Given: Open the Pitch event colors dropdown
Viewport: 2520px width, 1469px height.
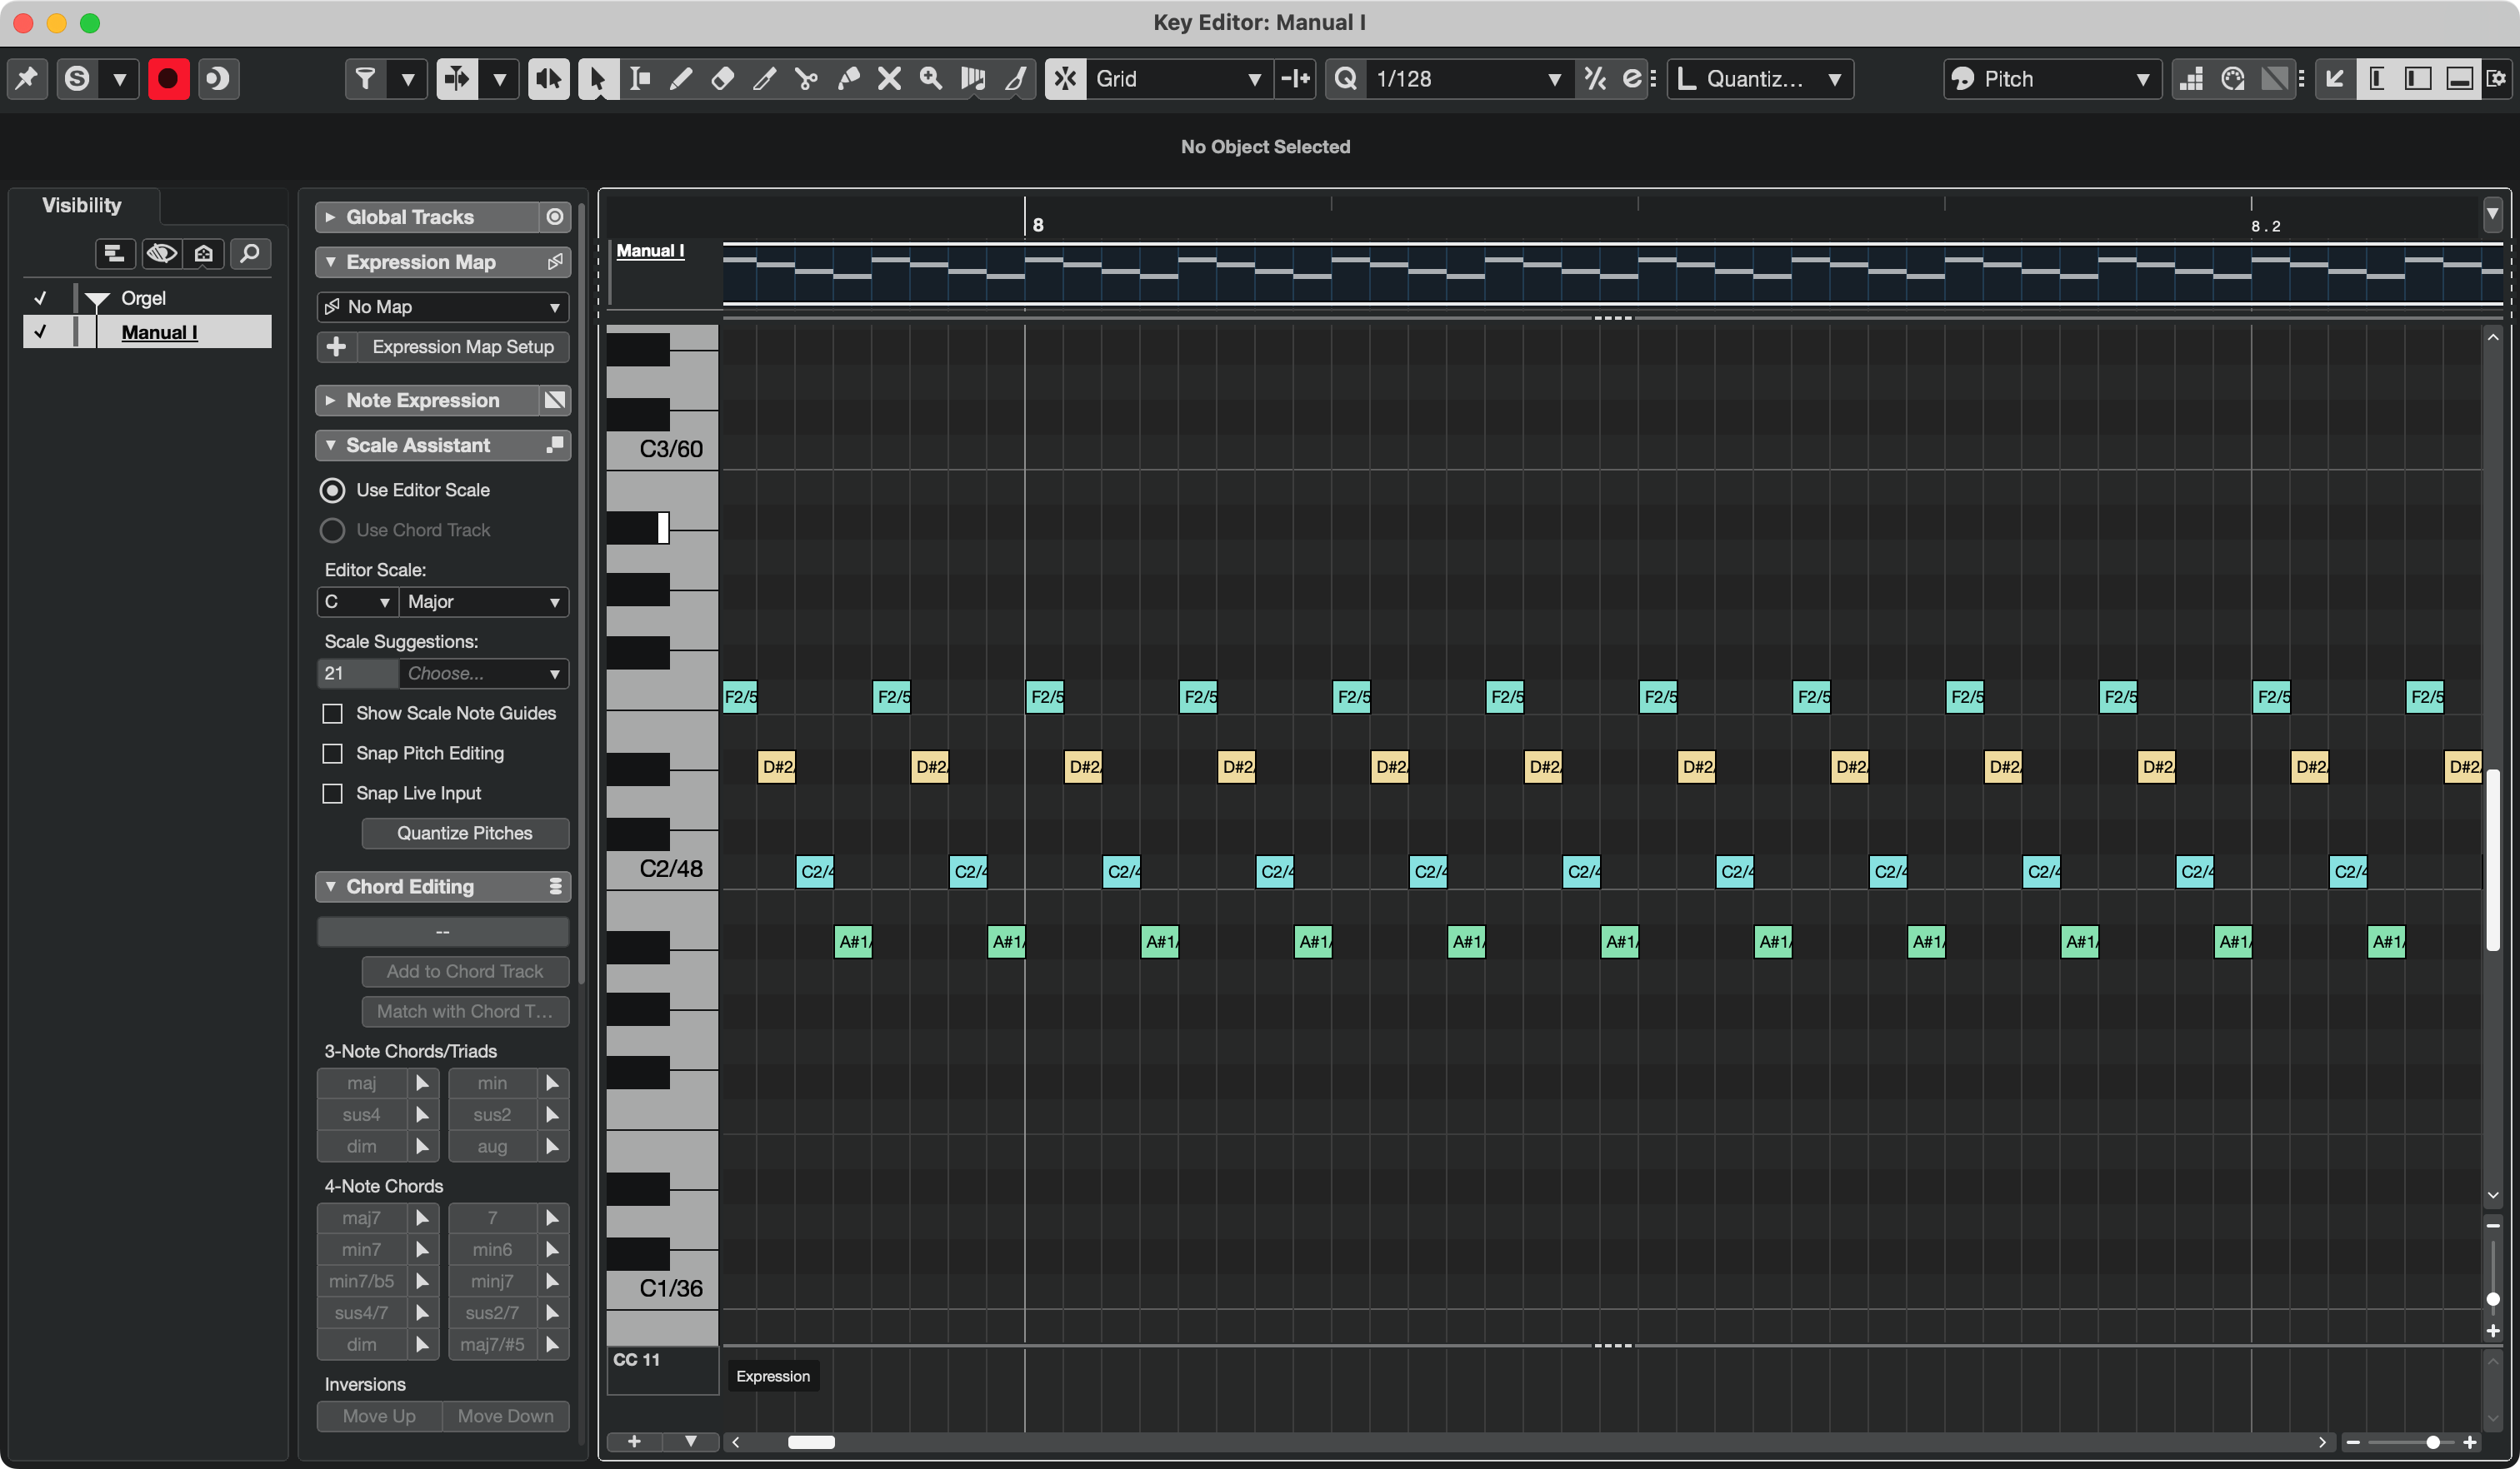Looking at the screenshot, I should [x=2052, y=79].
